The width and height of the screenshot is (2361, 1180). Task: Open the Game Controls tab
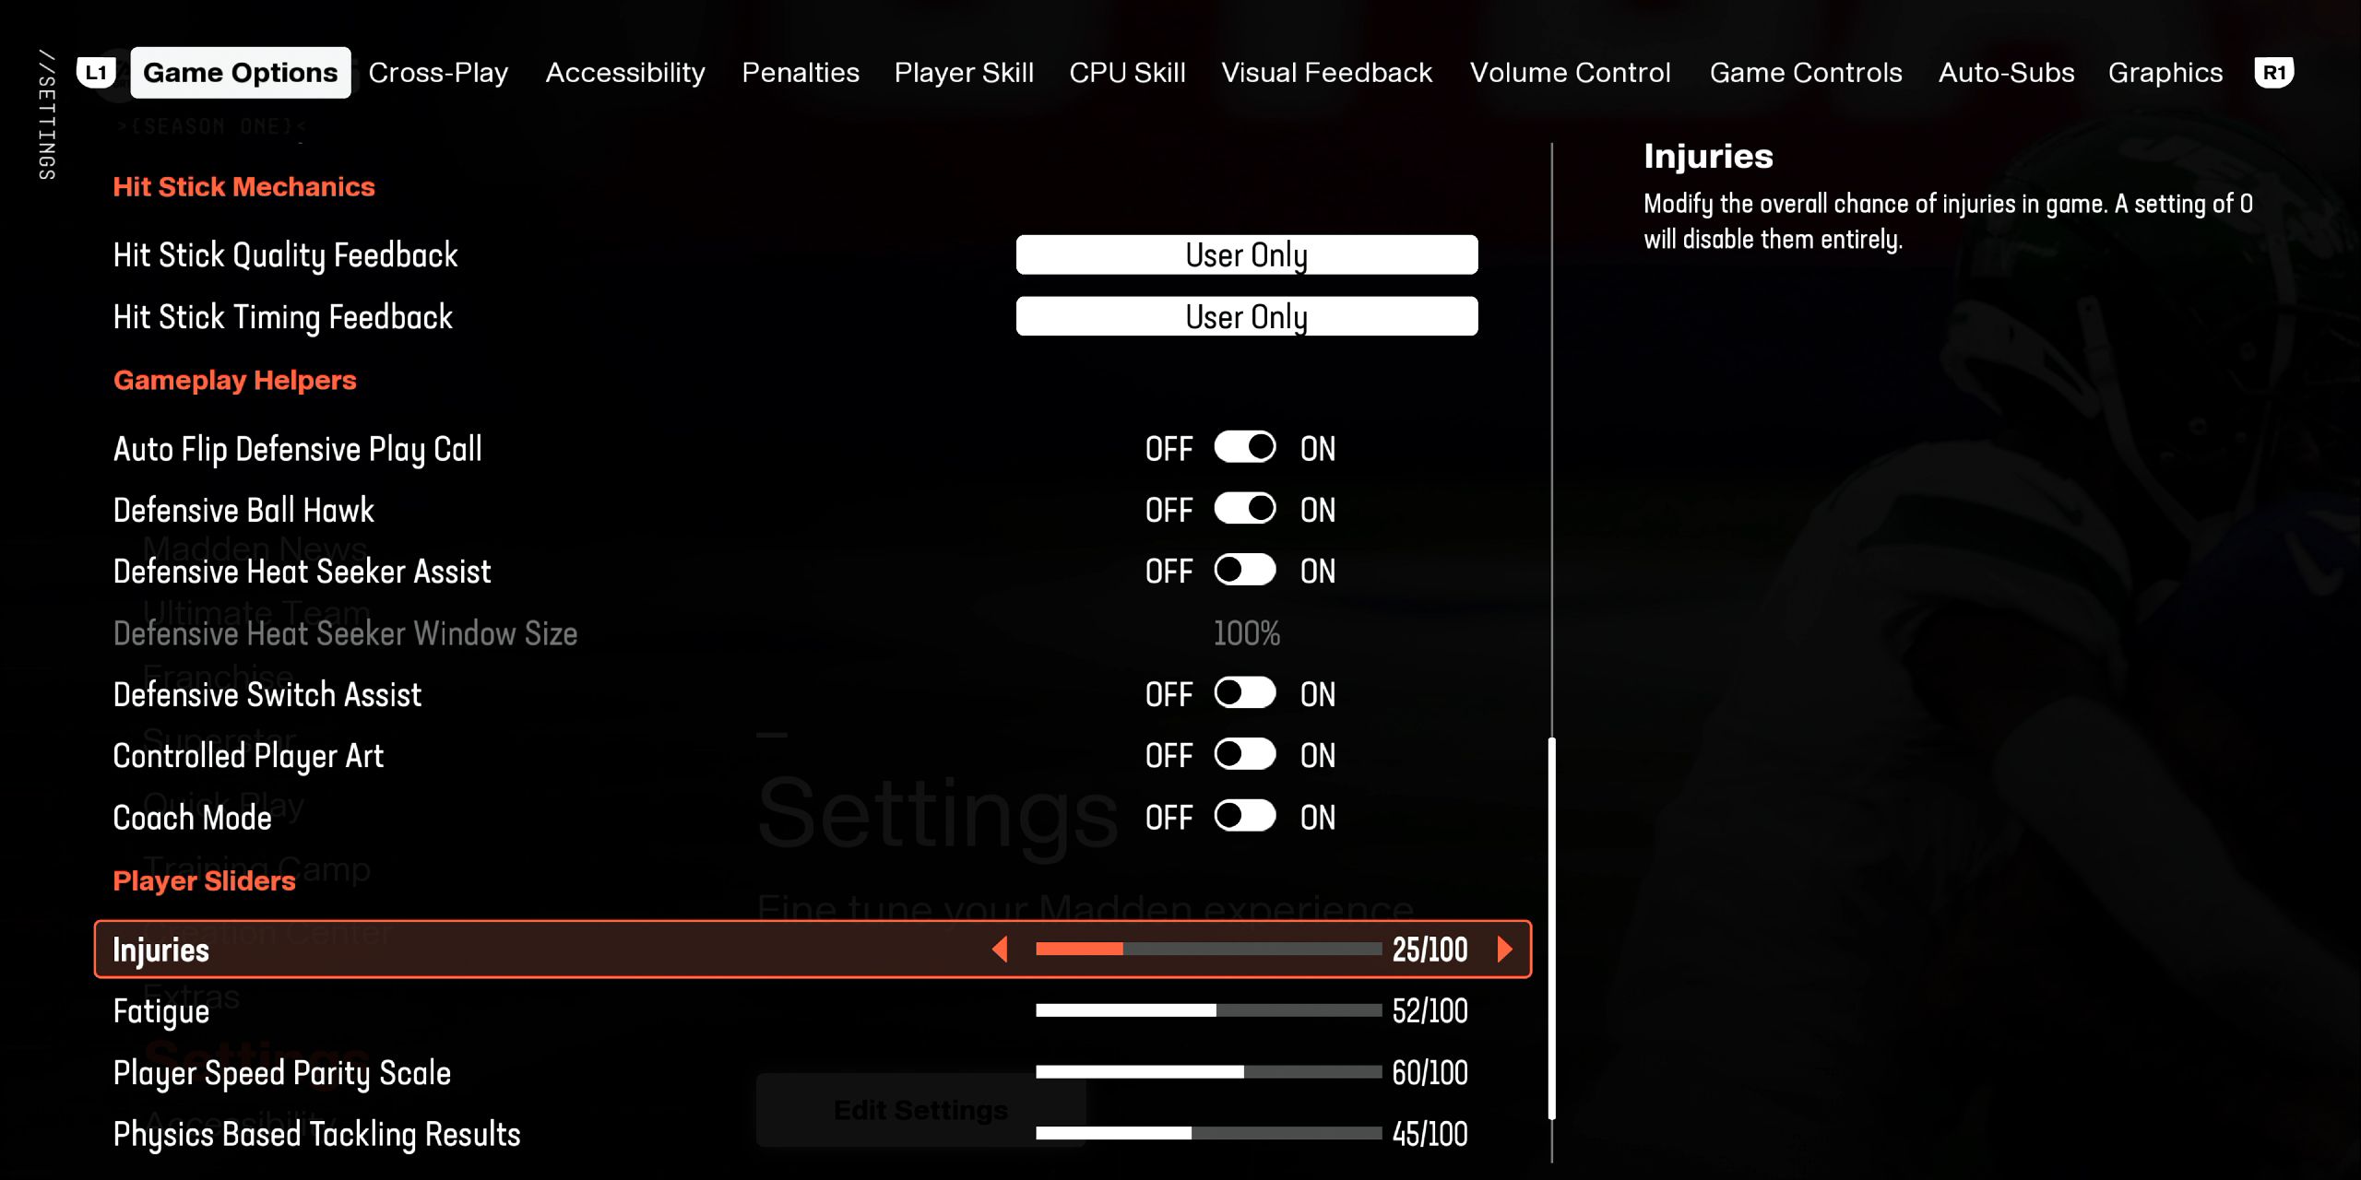click(1804, 71)
